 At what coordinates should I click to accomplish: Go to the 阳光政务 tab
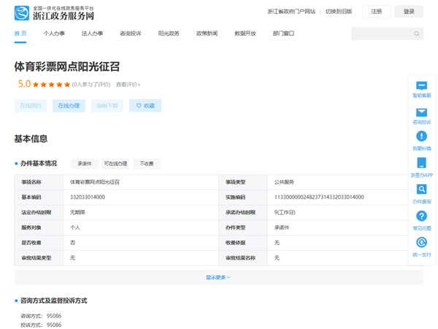tap(169, 34)
